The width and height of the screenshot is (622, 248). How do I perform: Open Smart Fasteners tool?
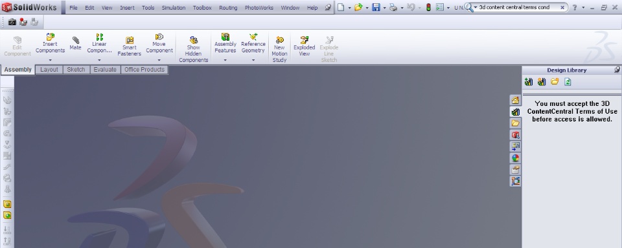click(x=130, y=46)
